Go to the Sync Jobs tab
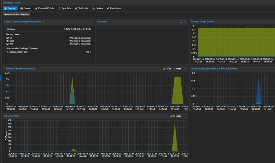Viewport: 275px width, 163px height. click(65, 8)
